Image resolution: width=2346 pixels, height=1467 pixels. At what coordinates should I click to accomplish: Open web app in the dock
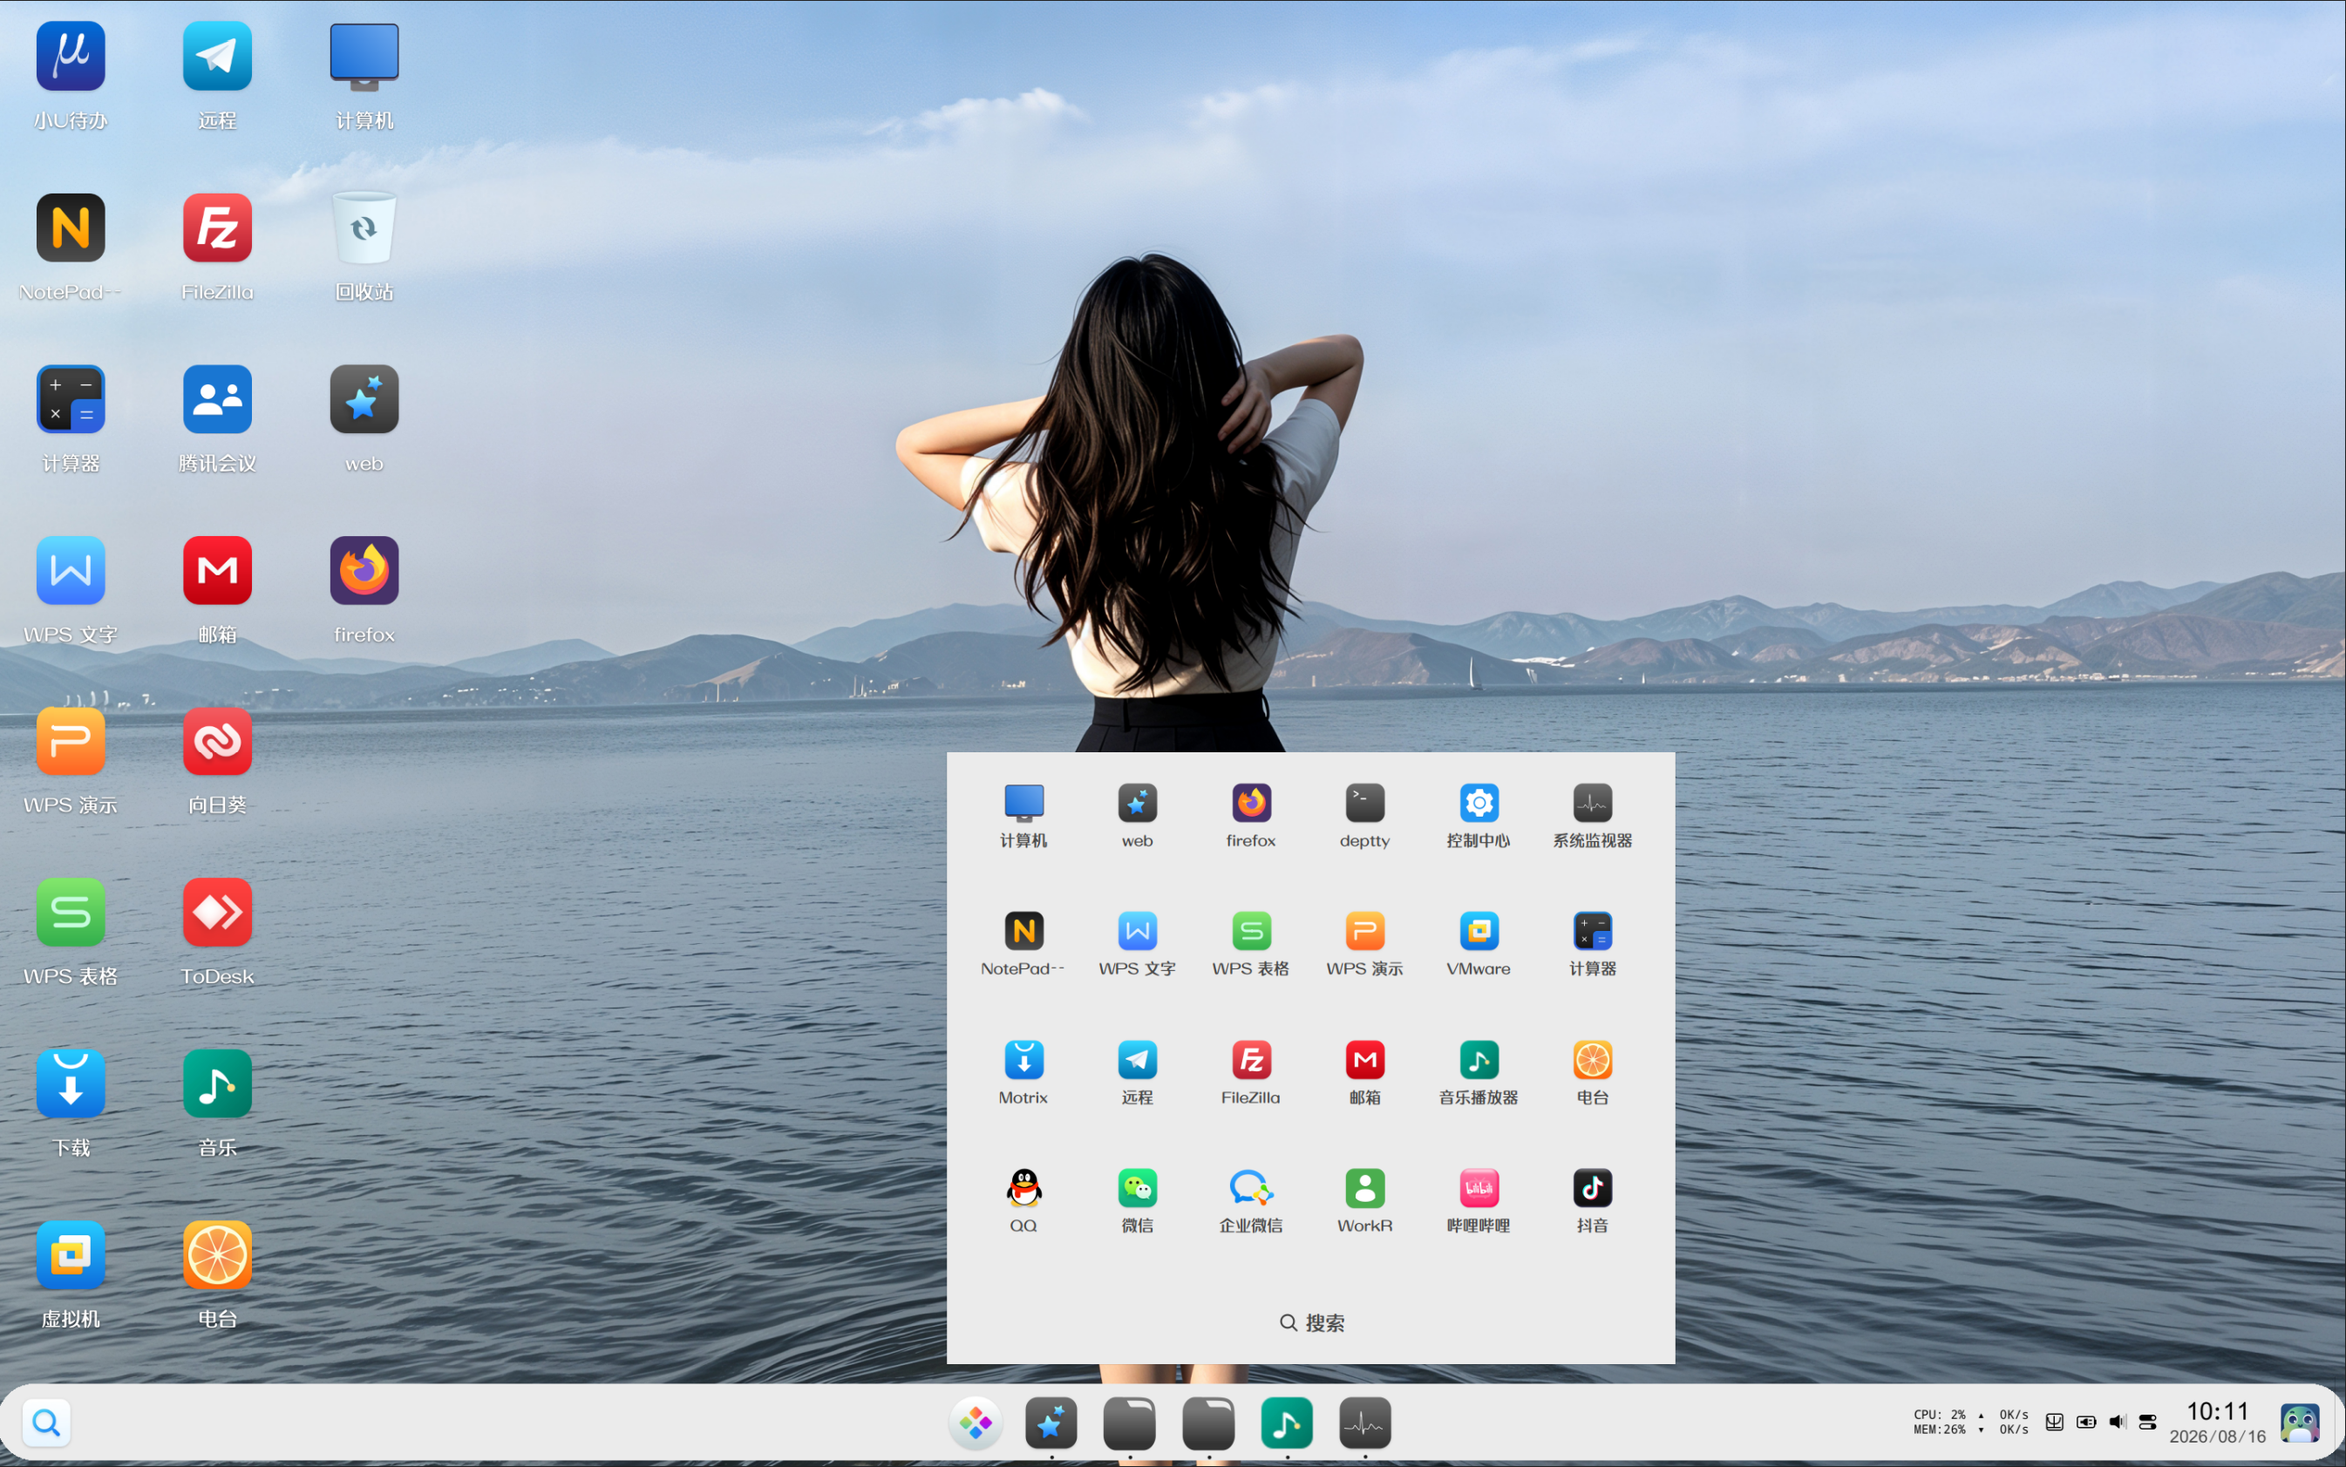(x=1051, y=1423)
